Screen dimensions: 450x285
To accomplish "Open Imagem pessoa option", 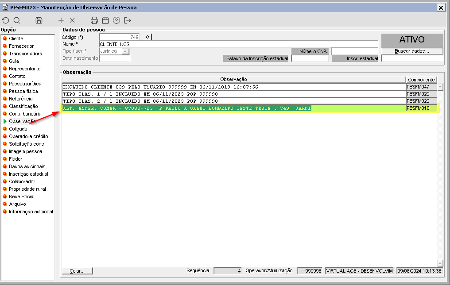I will pos(26,151).
